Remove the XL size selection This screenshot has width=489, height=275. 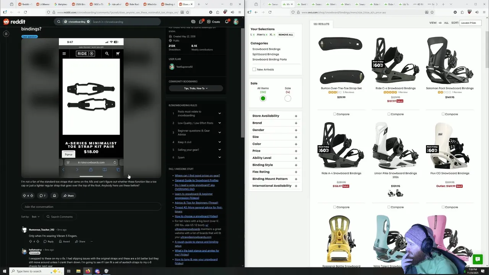point(275,35)
